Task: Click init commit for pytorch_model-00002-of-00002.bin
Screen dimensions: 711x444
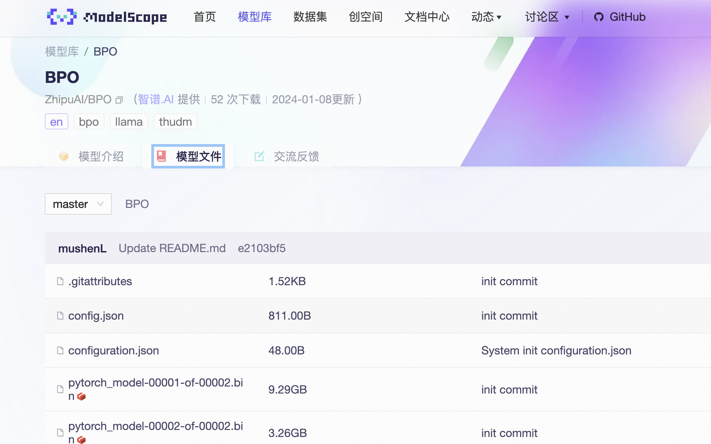Action: (x=509, y=433)
